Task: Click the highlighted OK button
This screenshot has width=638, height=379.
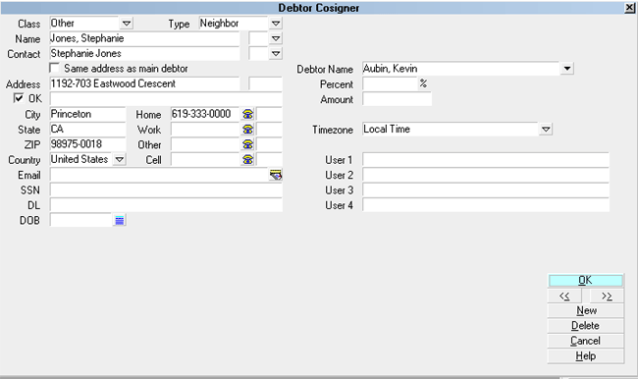Action: tap(585, 280)
